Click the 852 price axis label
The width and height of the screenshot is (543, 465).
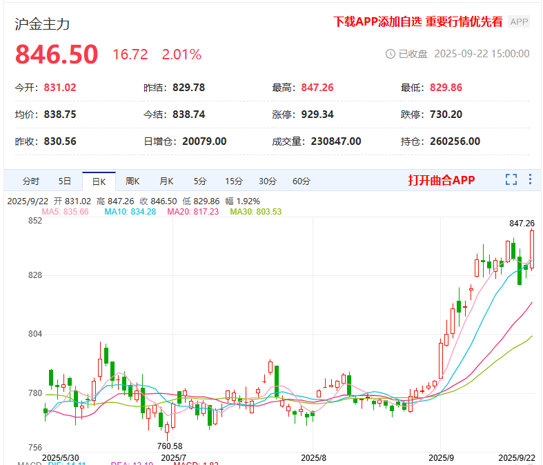(35, 221)
